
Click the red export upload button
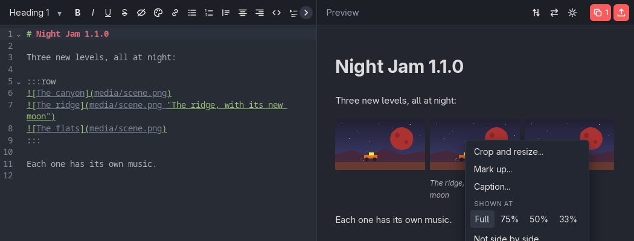tap(621, 13)
